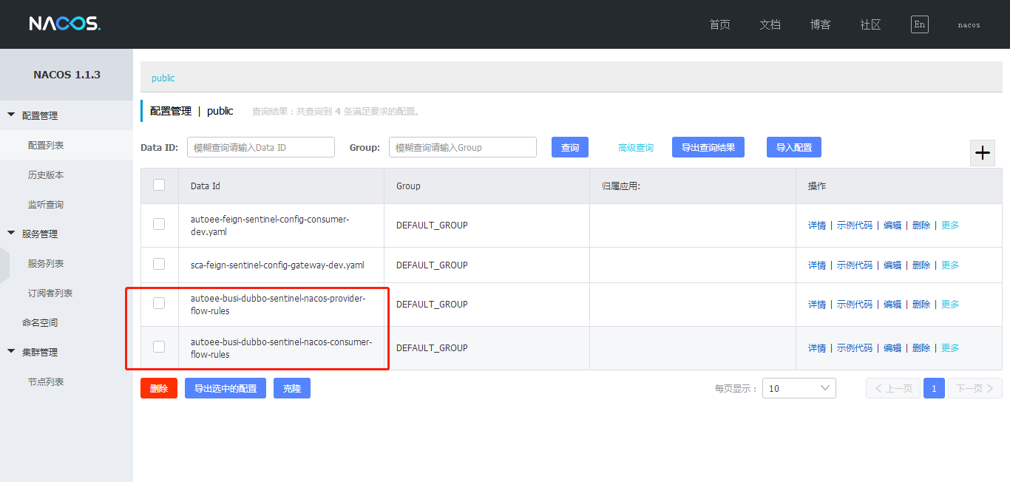The height and width of the screenshot is (482, 1010).
Task: Switch language using the En icon
Action: (x=919, y=24)
